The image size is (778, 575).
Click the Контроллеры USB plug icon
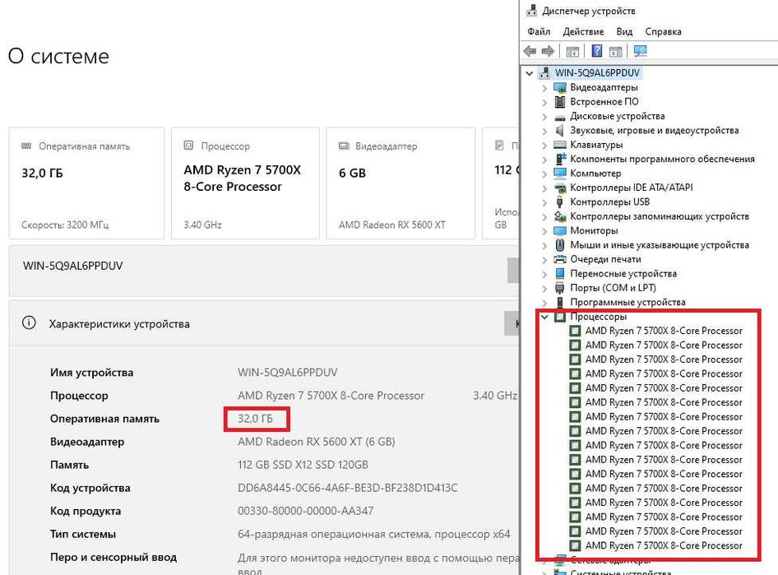tap(560, 202)
